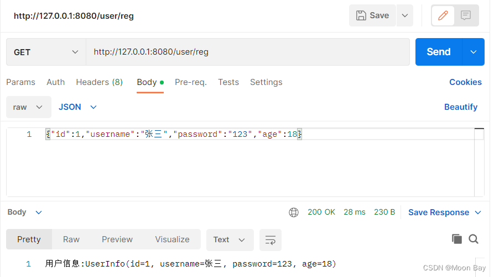This screenshot has height=277, width=494.
Task: Click the globe network info icon
Action: tap(294, 212)
